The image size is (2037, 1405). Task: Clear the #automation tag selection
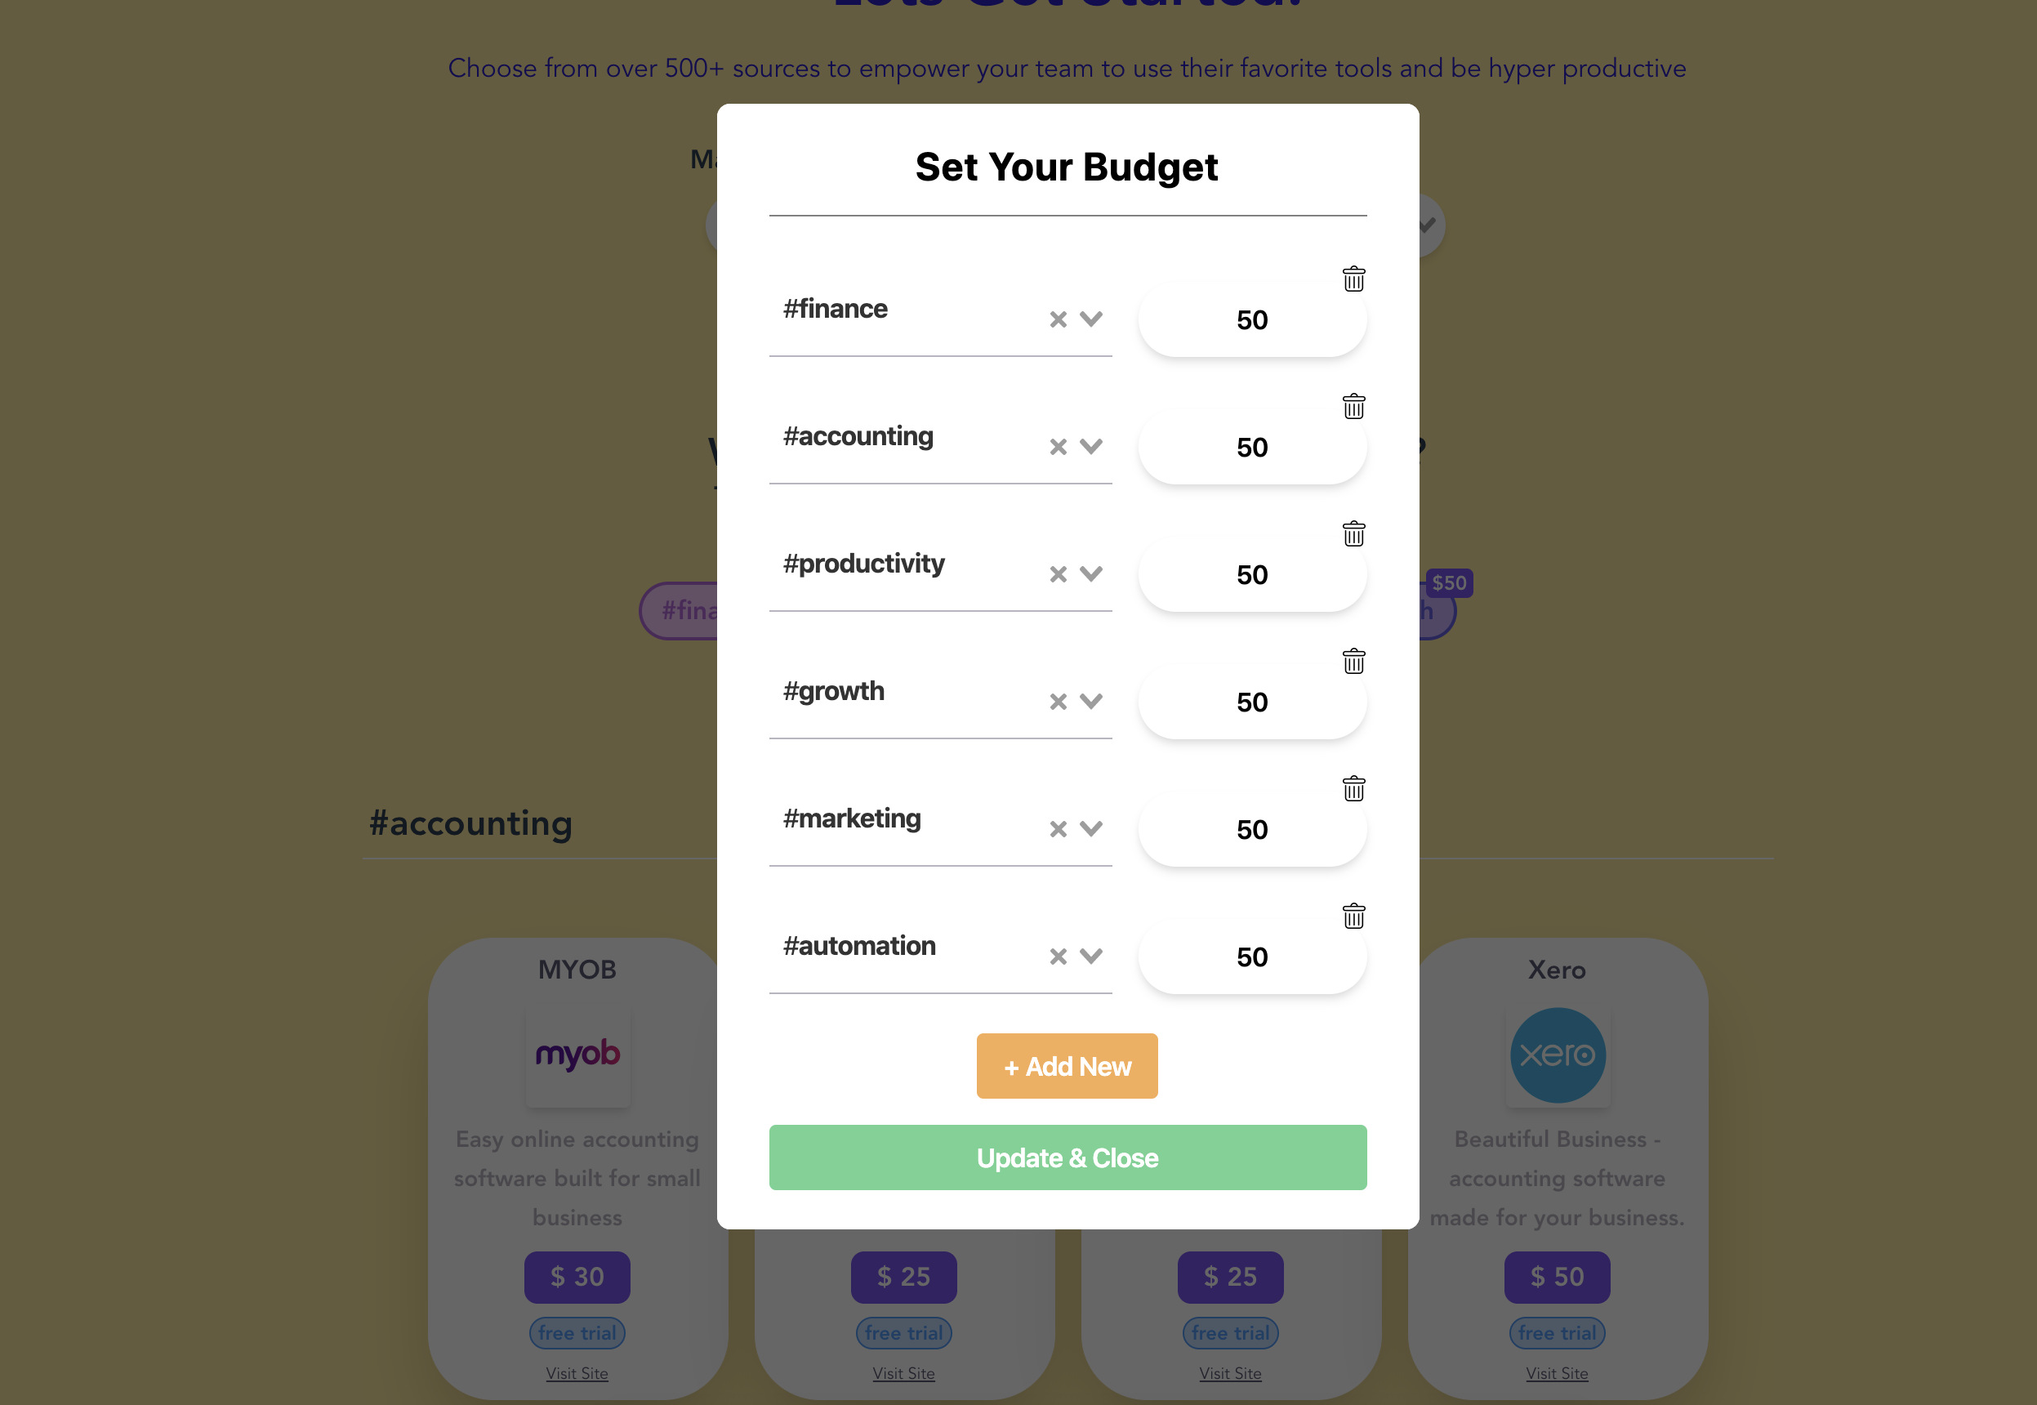[1059, 957]
